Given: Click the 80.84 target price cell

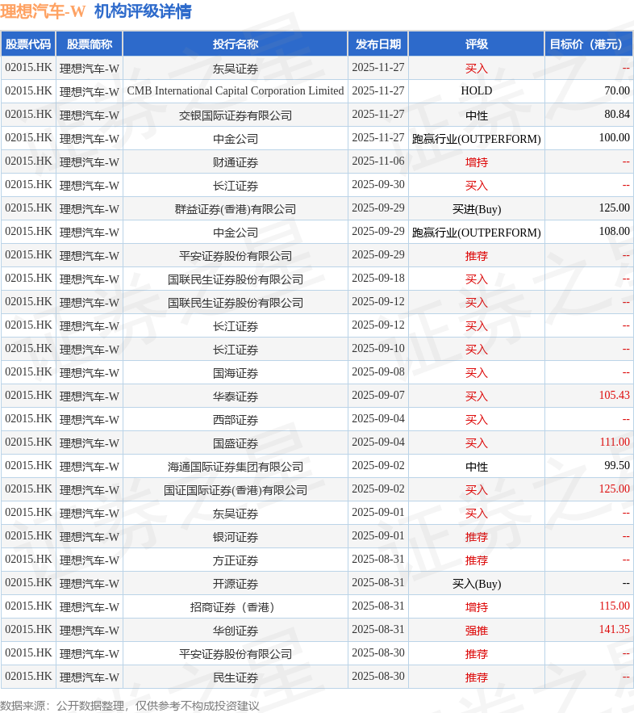Looking at the screenshot, I should coord(617,114).
